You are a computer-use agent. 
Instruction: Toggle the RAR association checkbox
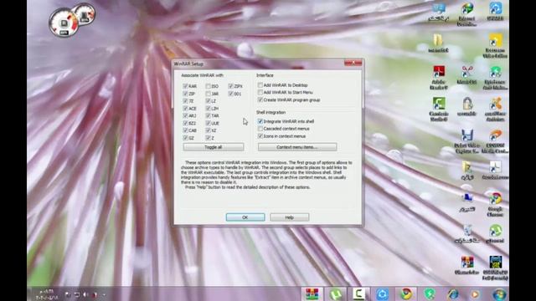pos(185,86)
